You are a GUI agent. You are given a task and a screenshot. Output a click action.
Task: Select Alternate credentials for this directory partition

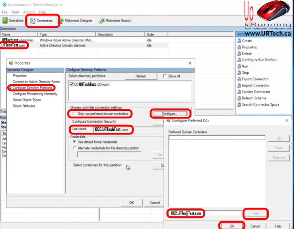pos(74,148)
